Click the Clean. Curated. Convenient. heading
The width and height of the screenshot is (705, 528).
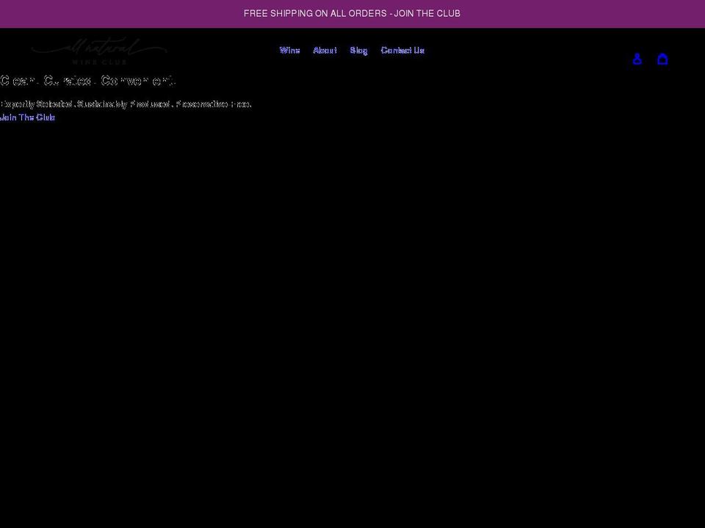coord(87,81)
